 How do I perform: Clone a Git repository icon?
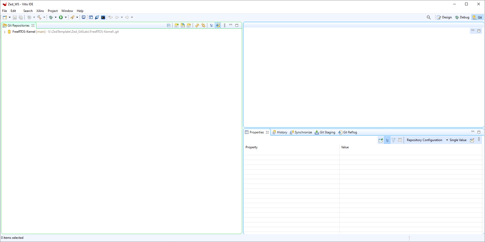pyautogui.click(x=183, y=26)
